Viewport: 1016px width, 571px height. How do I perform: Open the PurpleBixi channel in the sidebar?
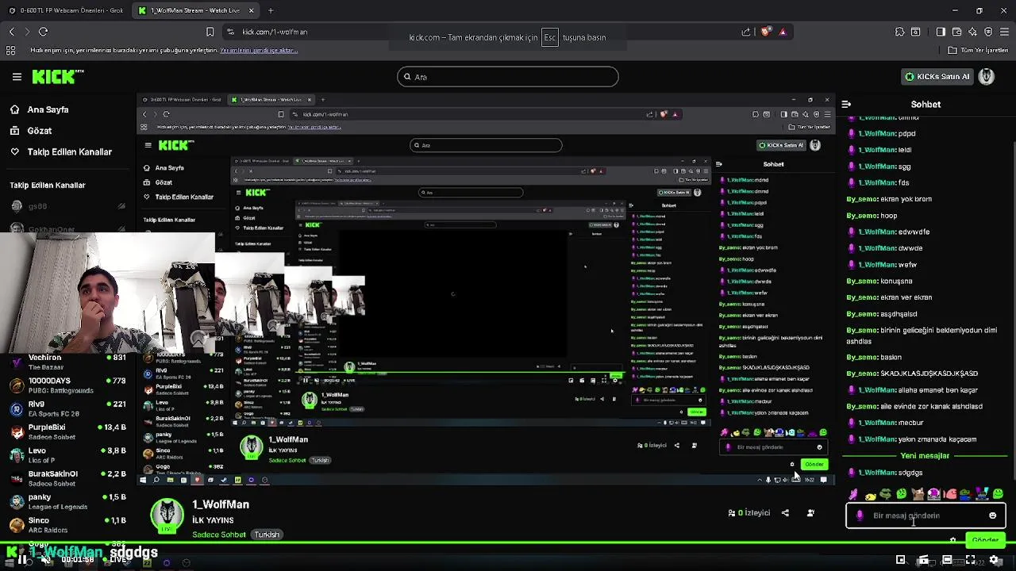click(x=67, y=431)
